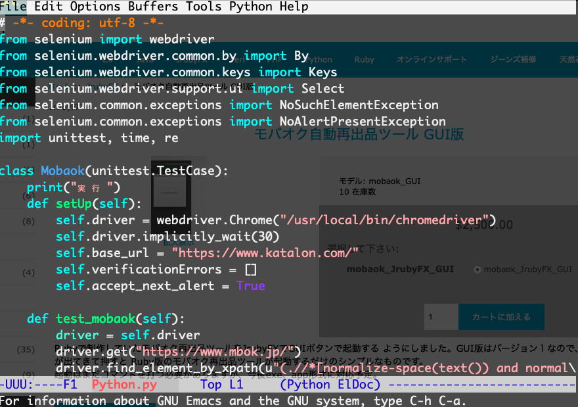Open the Options menu
Screen dimensions: 578x407
[x=95, y=7]
